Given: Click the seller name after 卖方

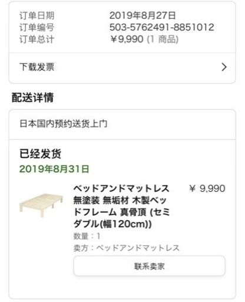Looking at the screenshot, I should pyautogui.click(x=138, y=248).
